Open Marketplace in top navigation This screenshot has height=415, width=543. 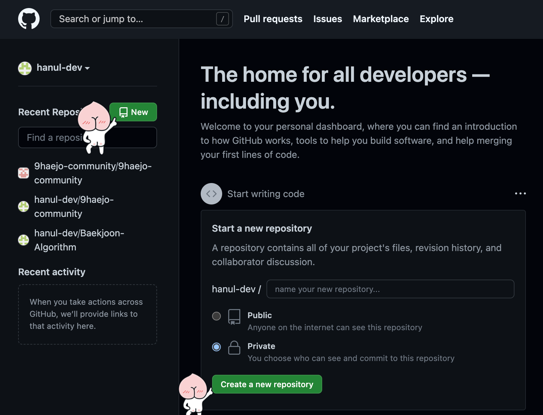point(381,19)
